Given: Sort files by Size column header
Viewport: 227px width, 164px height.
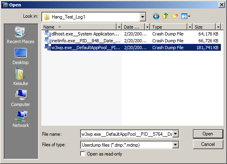Looking at the screenshot, I should click(x=204, y=27).
